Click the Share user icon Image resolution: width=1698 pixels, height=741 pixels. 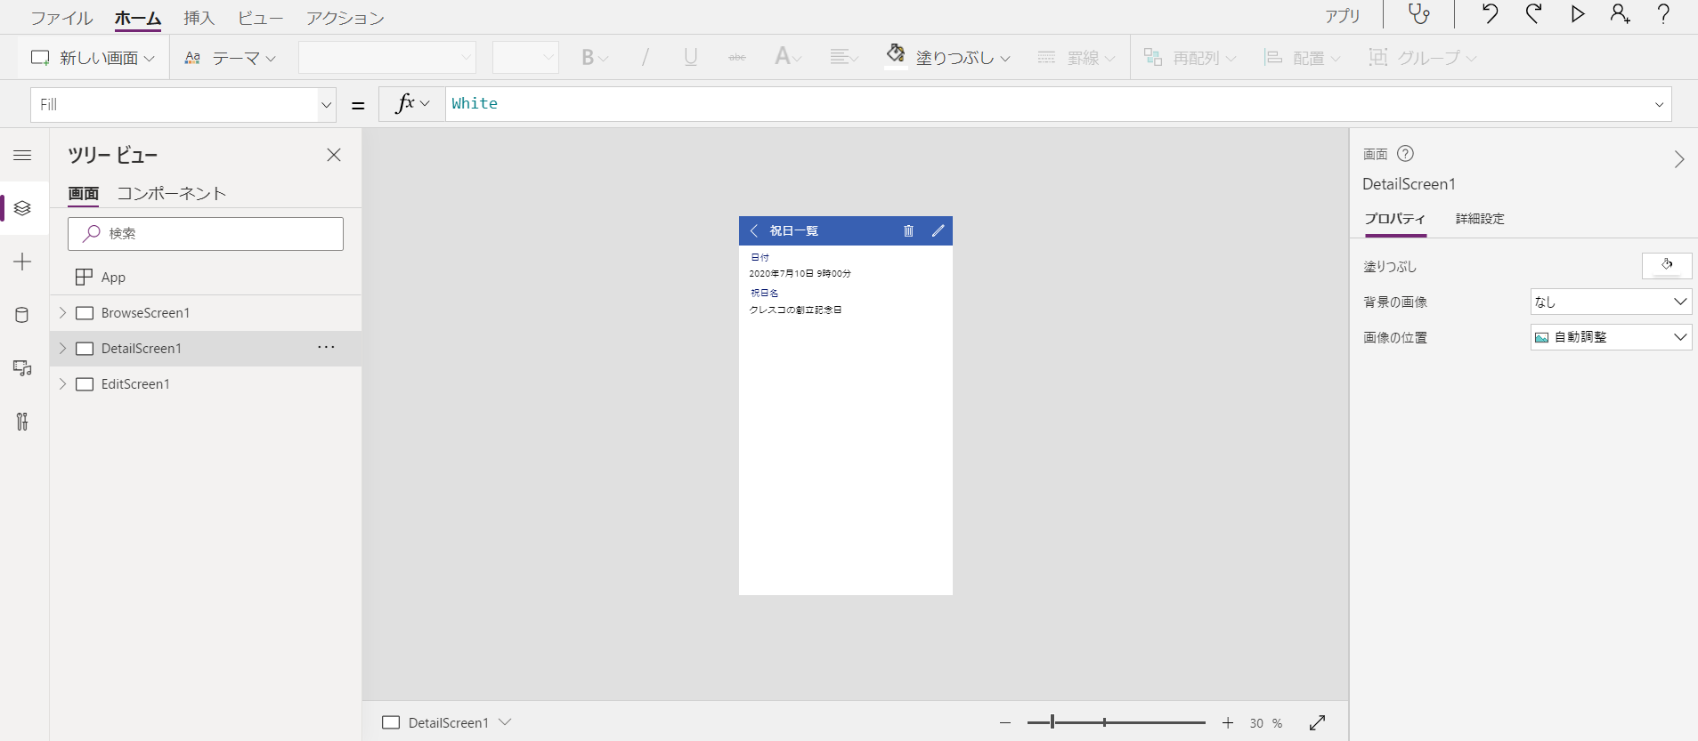(x=1620, y=14)
